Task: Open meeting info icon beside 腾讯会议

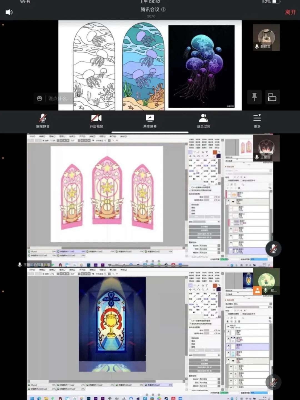Action: 163,9
